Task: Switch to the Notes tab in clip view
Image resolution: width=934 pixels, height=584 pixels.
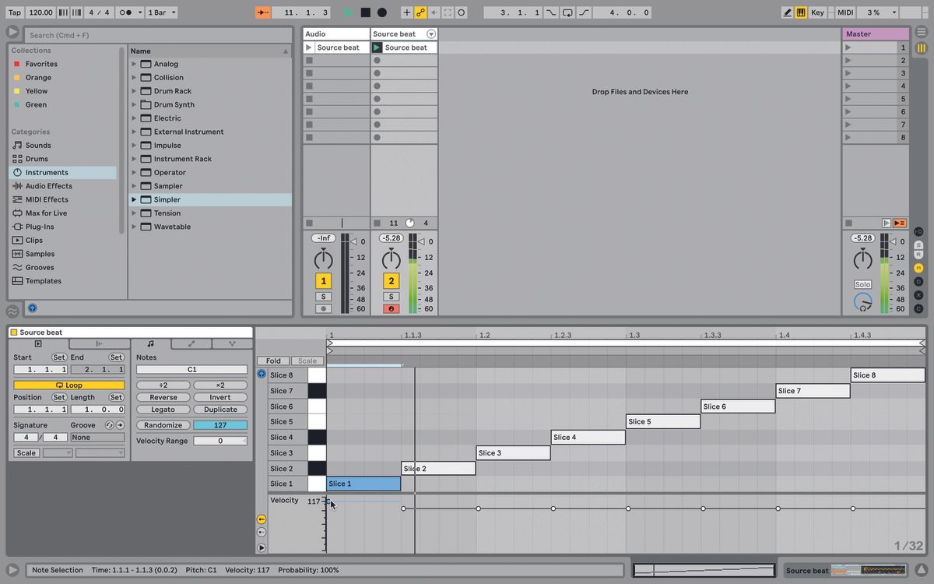Action: pyautogui.click(x=151, y=343)
